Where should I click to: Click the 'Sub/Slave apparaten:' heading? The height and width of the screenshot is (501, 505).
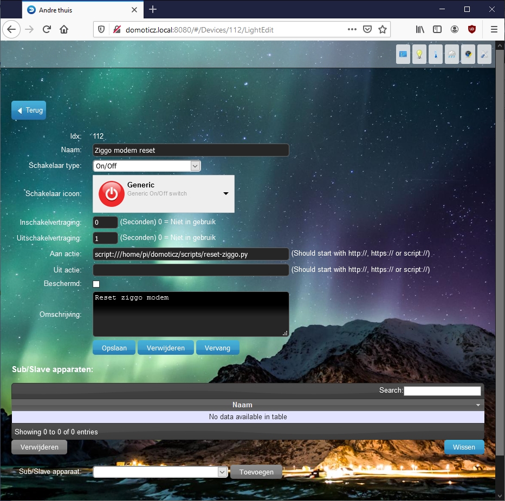53,369
